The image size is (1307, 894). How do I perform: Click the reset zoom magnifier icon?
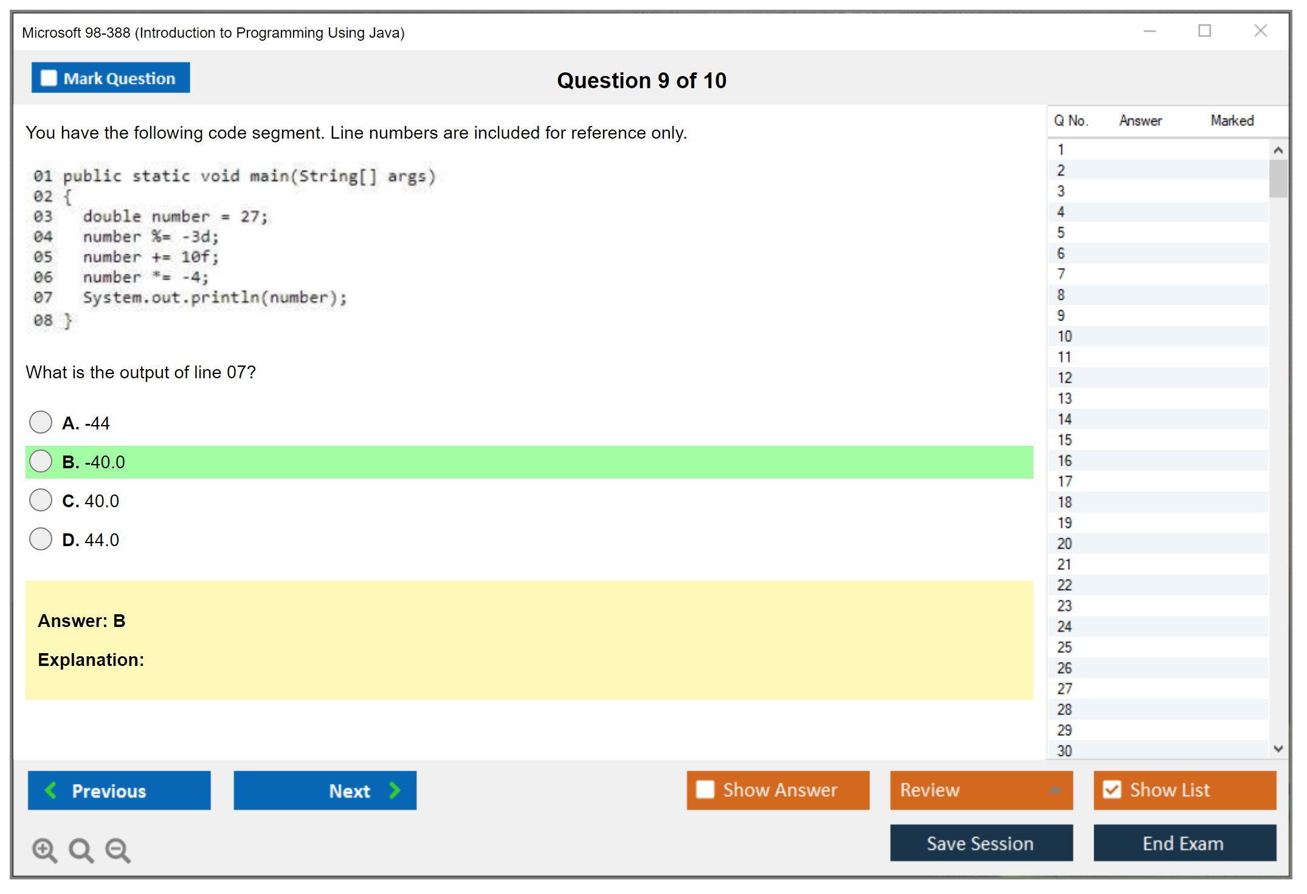[x=81, y=850]
